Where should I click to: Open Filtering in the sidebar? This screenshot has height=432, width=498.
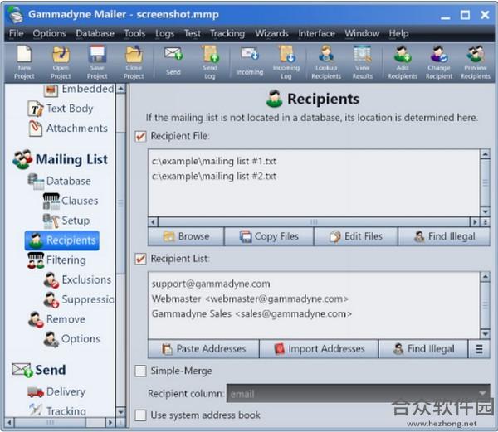pyautogui.click(x=56, y=260)
